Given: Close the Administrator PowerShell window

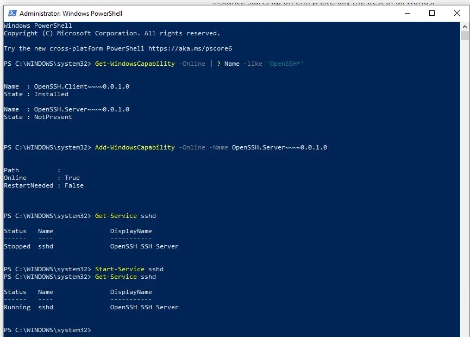Looking at the screenshot, I should (x=457, y=13).
